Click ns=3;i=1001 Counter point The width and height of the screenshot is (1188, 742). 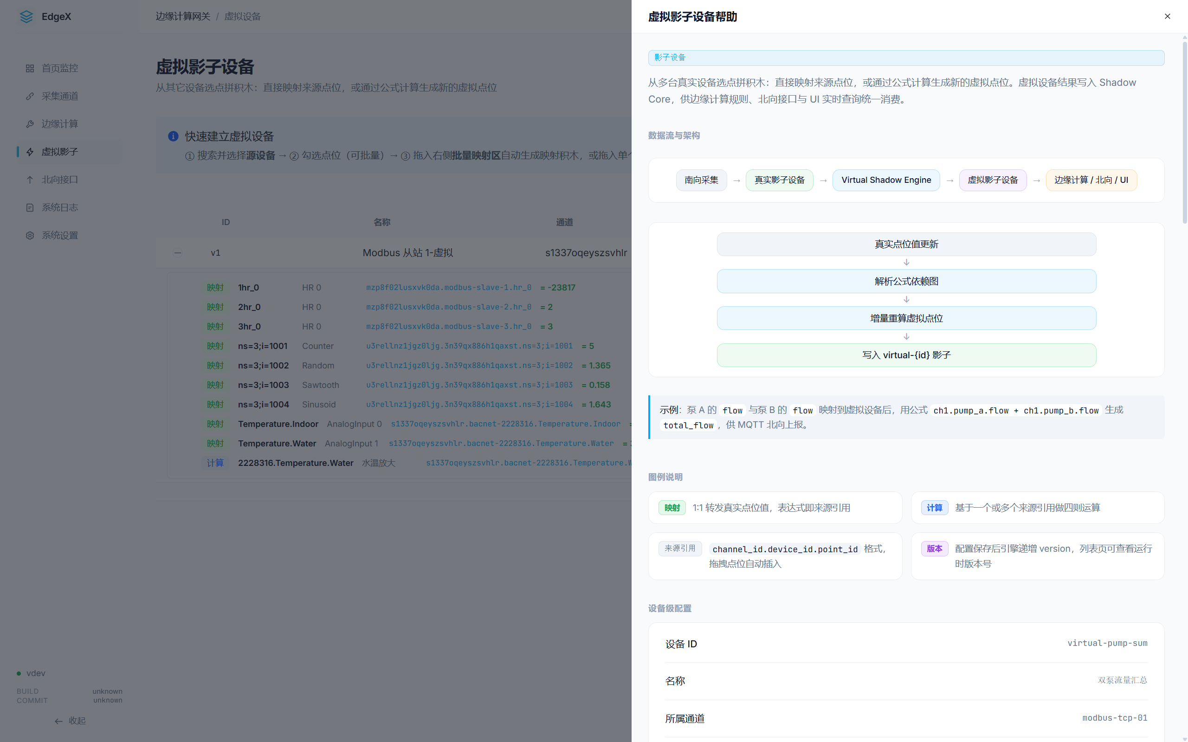pyautogui.click(x=263, y=346)
